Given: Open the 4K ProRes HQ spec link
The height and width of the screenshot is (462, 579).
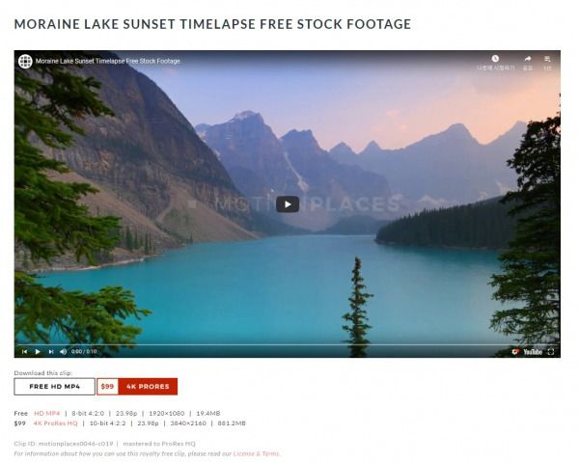Looking at the screenshot, I should pos(55,423).
